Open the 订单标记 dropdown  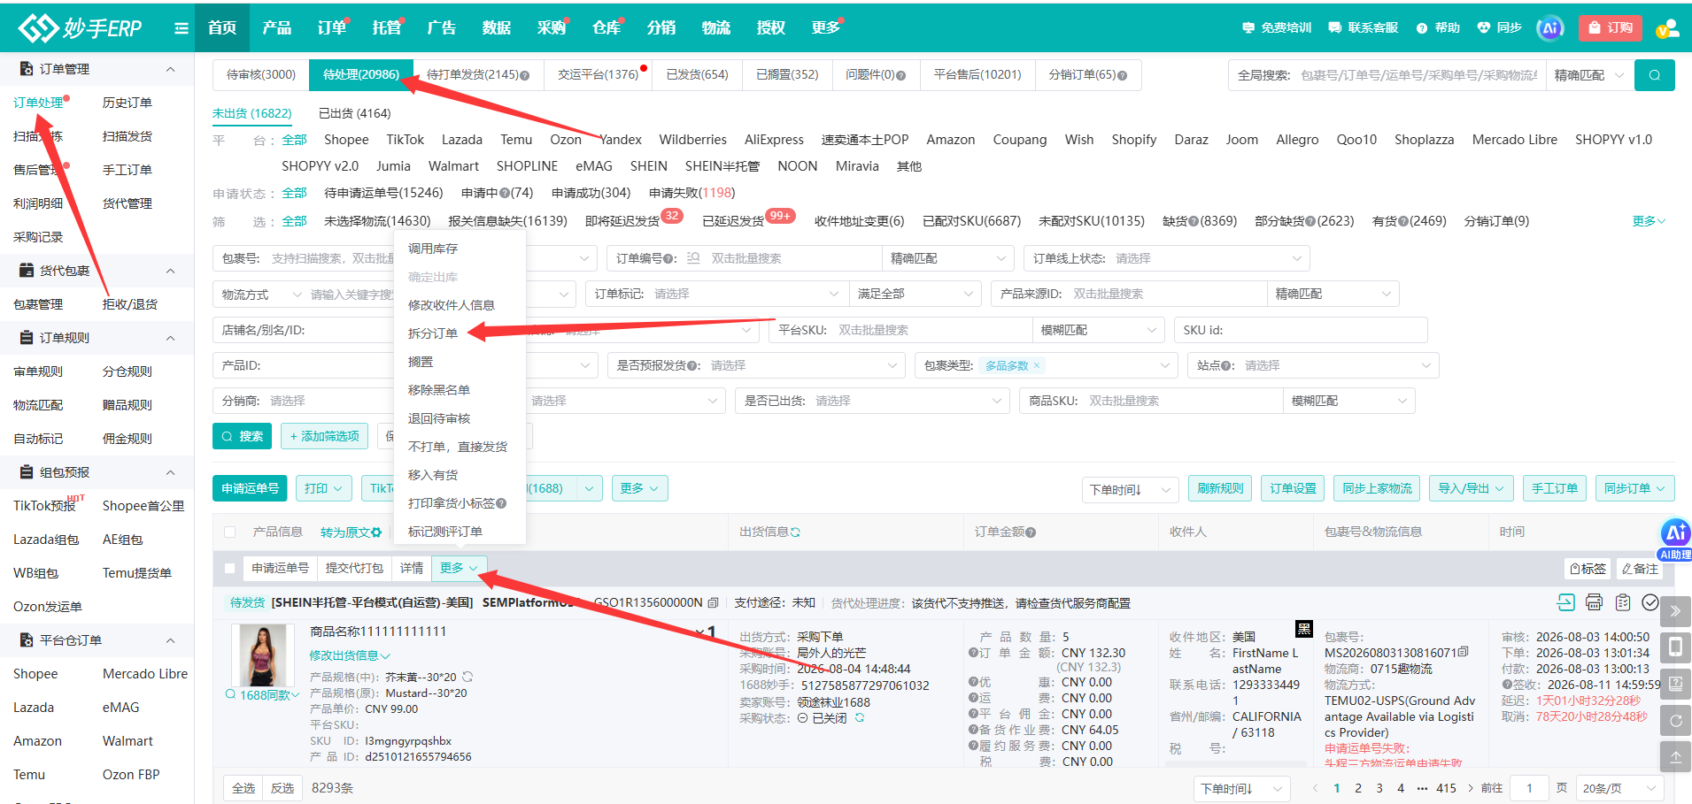click(x=715, y=294)
